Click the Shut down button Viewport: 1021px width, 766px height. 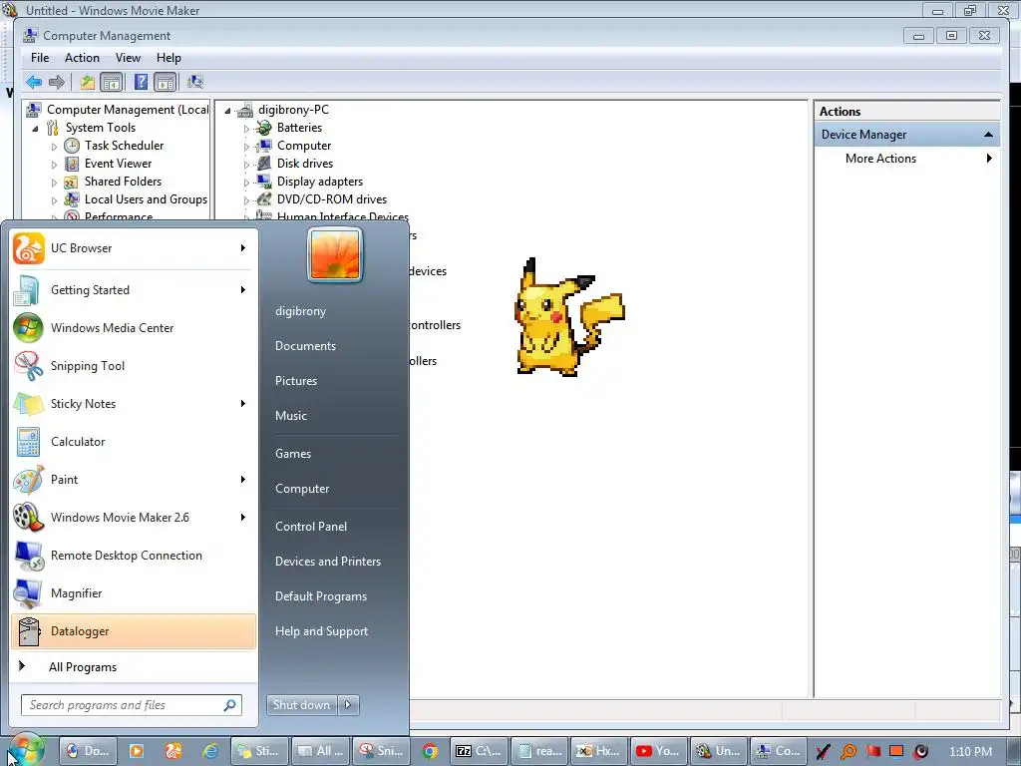coord(302,705)
